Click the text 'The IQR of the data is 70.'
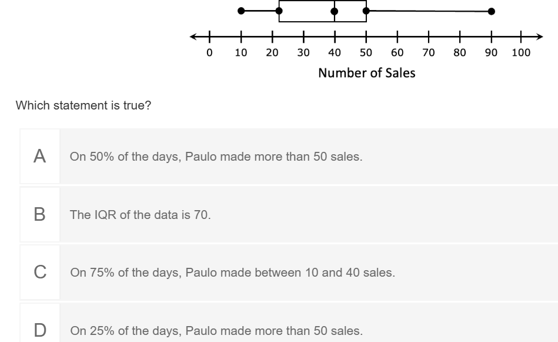This screenshot has height=342, width=558. 140,215
